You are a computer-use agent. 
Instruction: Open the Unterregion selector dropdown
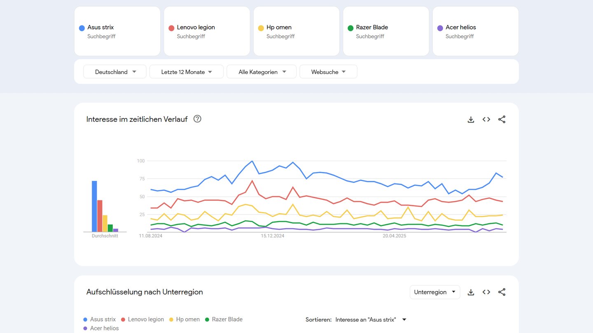(434, 292)
